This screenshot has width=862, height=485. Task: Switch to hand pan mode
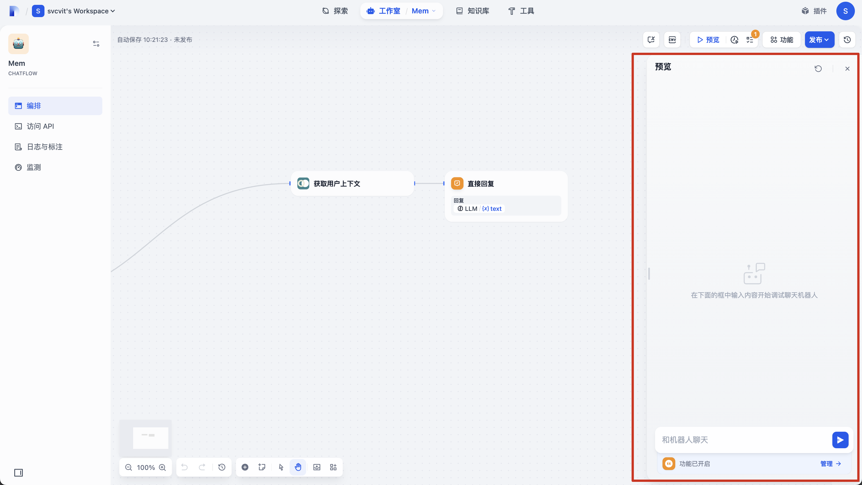point(298,467)
